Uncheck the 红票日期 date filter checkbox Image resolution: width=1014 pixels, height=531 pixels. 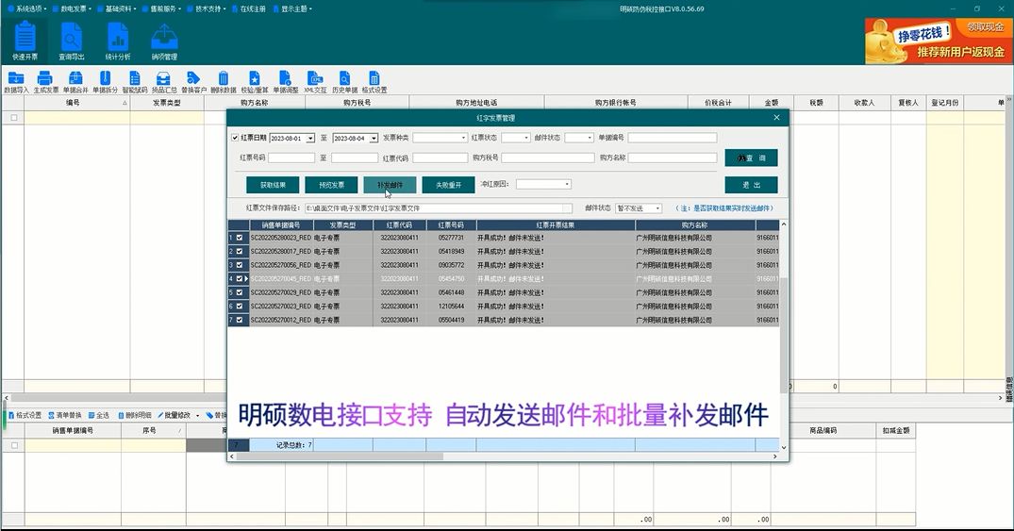point(236,138)
